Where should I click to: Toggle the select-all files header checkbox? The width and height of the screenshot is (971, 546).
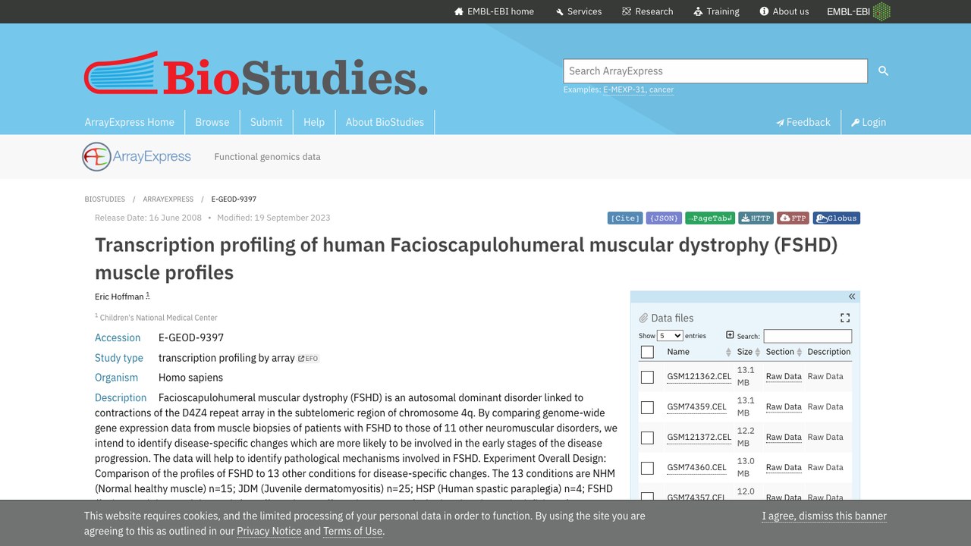pyautogui.click(x=647, y=352)
